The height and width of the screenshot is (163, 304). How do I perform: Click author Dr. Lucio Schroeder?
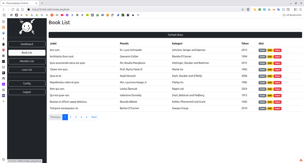tap(131, 50)
